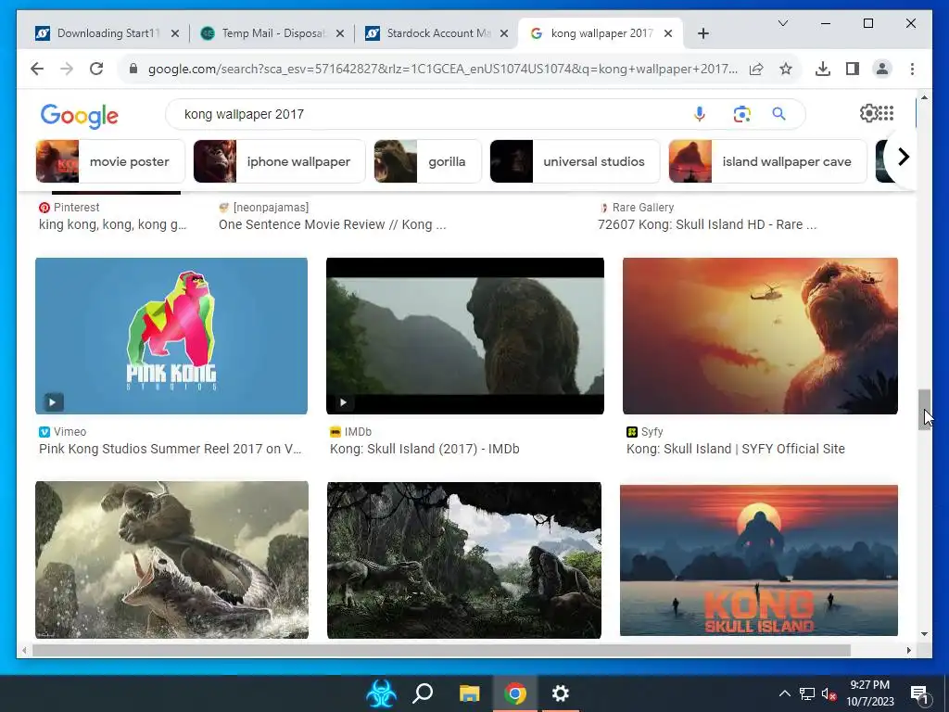The image size is (949, 712).
Task: Switch to Stardock Account tab
Action: (x=436, y=33)
